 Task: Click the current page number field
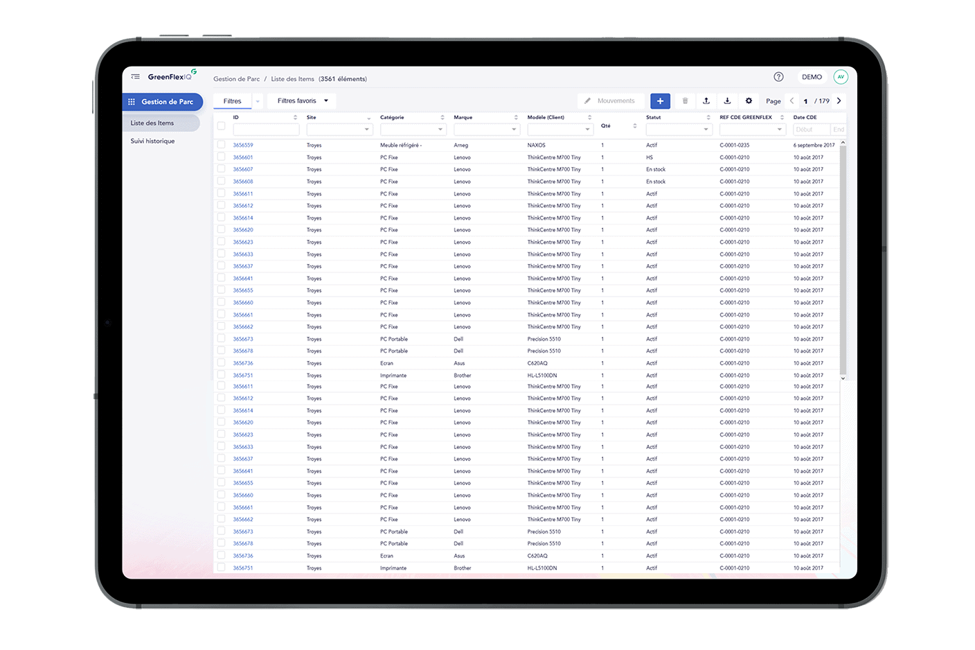pos(805,101)
